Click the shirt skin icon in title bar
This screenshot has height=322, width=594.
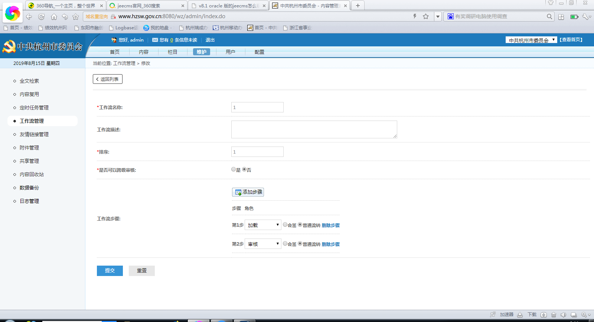(x=551, y=3)
